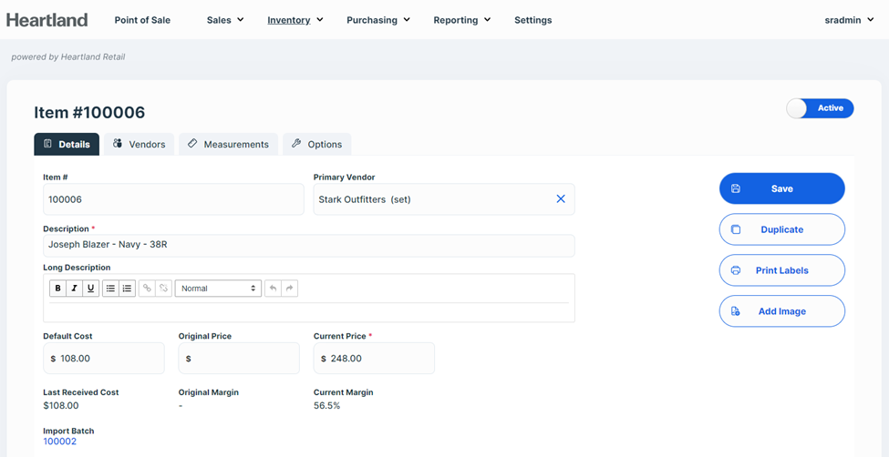The height and width of the screenshot is (457, 889).
Task: Open the Measurements tab
Action: 228,144
